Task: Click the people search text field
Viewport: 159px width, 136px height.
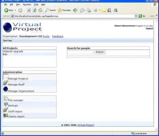Action: coord(80,52)
